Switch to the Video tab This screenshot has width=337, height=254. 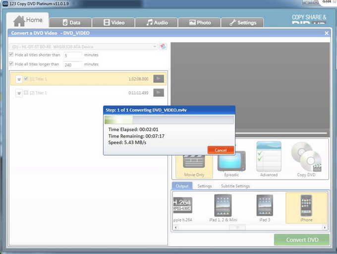point(113,22)
